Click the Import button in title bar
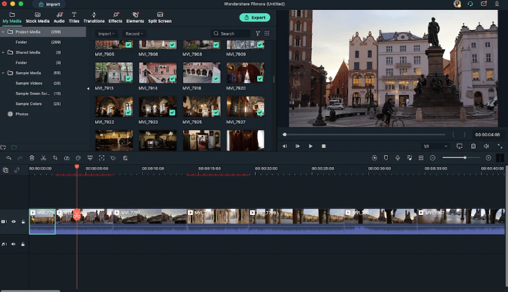The width and height of the screenshot is (508, 292). (50, 4)
